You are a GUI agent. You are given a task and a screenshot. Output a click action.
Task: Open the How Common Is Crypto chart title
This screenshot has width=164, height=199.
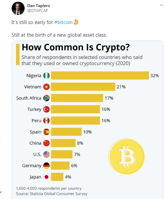point(76,47)
